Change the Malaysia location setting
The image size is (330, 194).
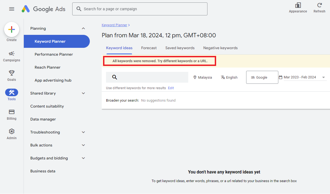click(203, 77)
